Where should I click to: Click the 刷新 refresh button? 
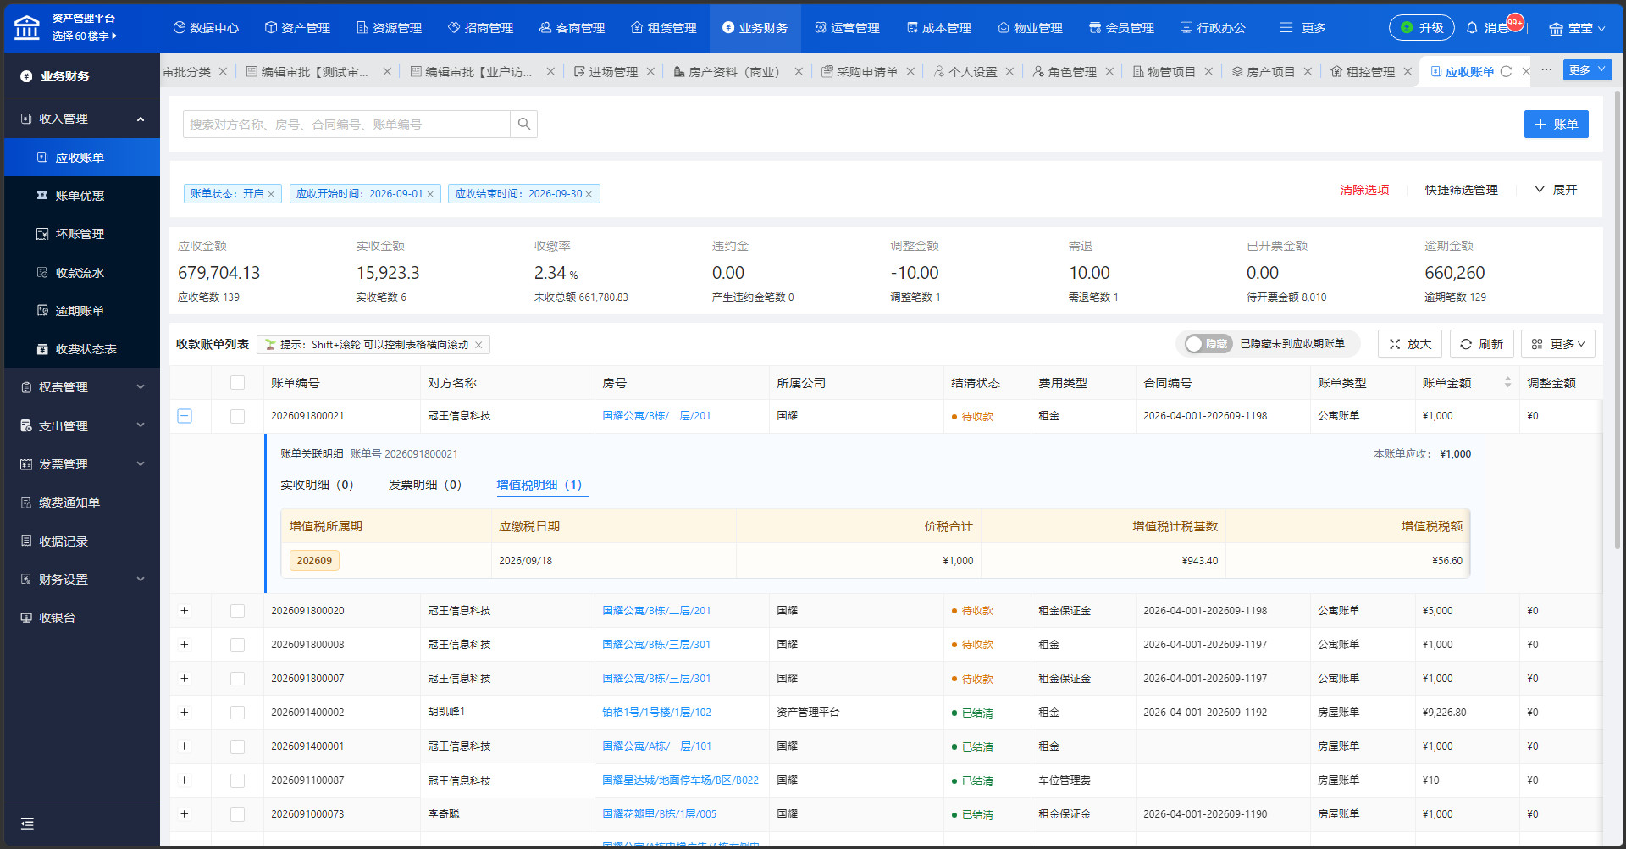click(1482, 344)
